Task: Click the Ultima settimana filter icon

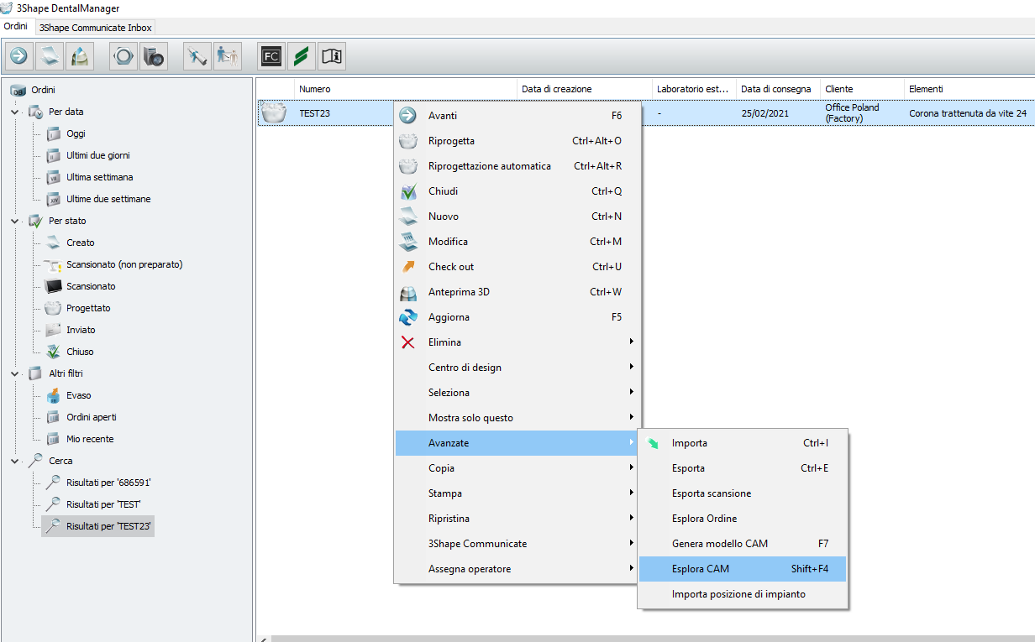Action: click(x=54, y=177)
